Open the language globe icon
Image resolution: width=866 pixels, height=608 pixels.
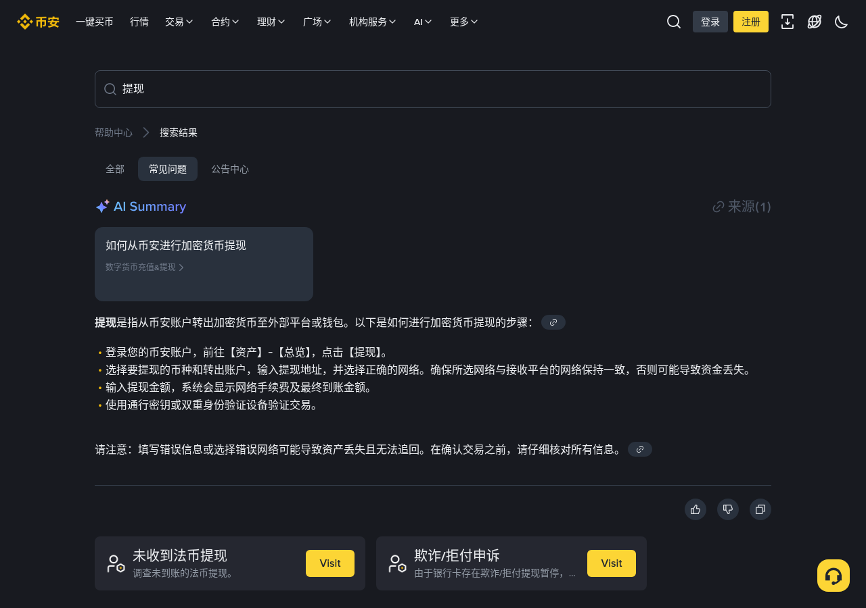point(815,22)
